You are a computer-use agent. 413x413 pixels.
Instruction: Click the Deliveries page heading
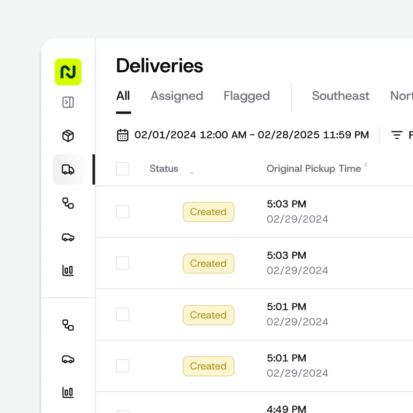tap(160, 66)
